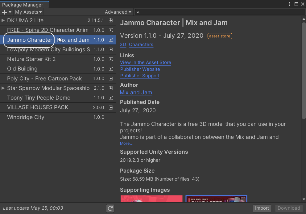Click import icon for Poly City - Free Cartoon Pack
This screenshot has width=306, height=214.
click(x=111, y=79)
